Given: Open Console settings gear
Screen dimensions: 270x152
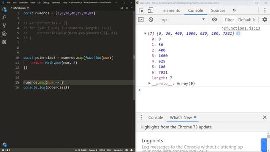Looking at the screenshot, I should pos(265,19).
